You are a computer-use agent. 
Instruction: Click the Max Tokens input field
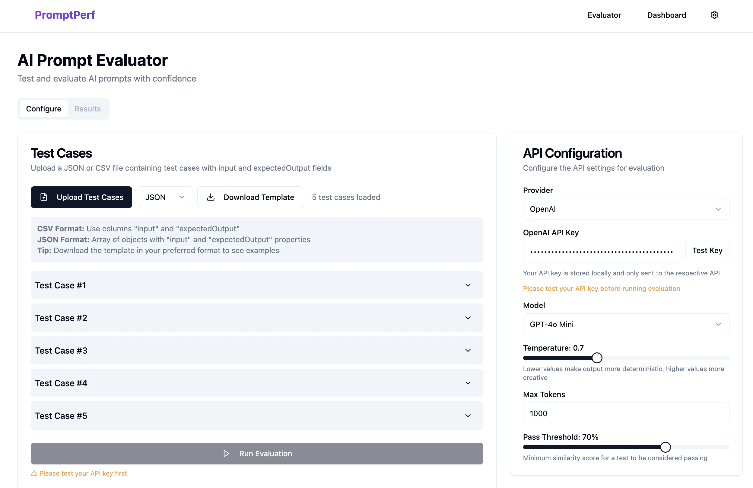tap(626, 413)
